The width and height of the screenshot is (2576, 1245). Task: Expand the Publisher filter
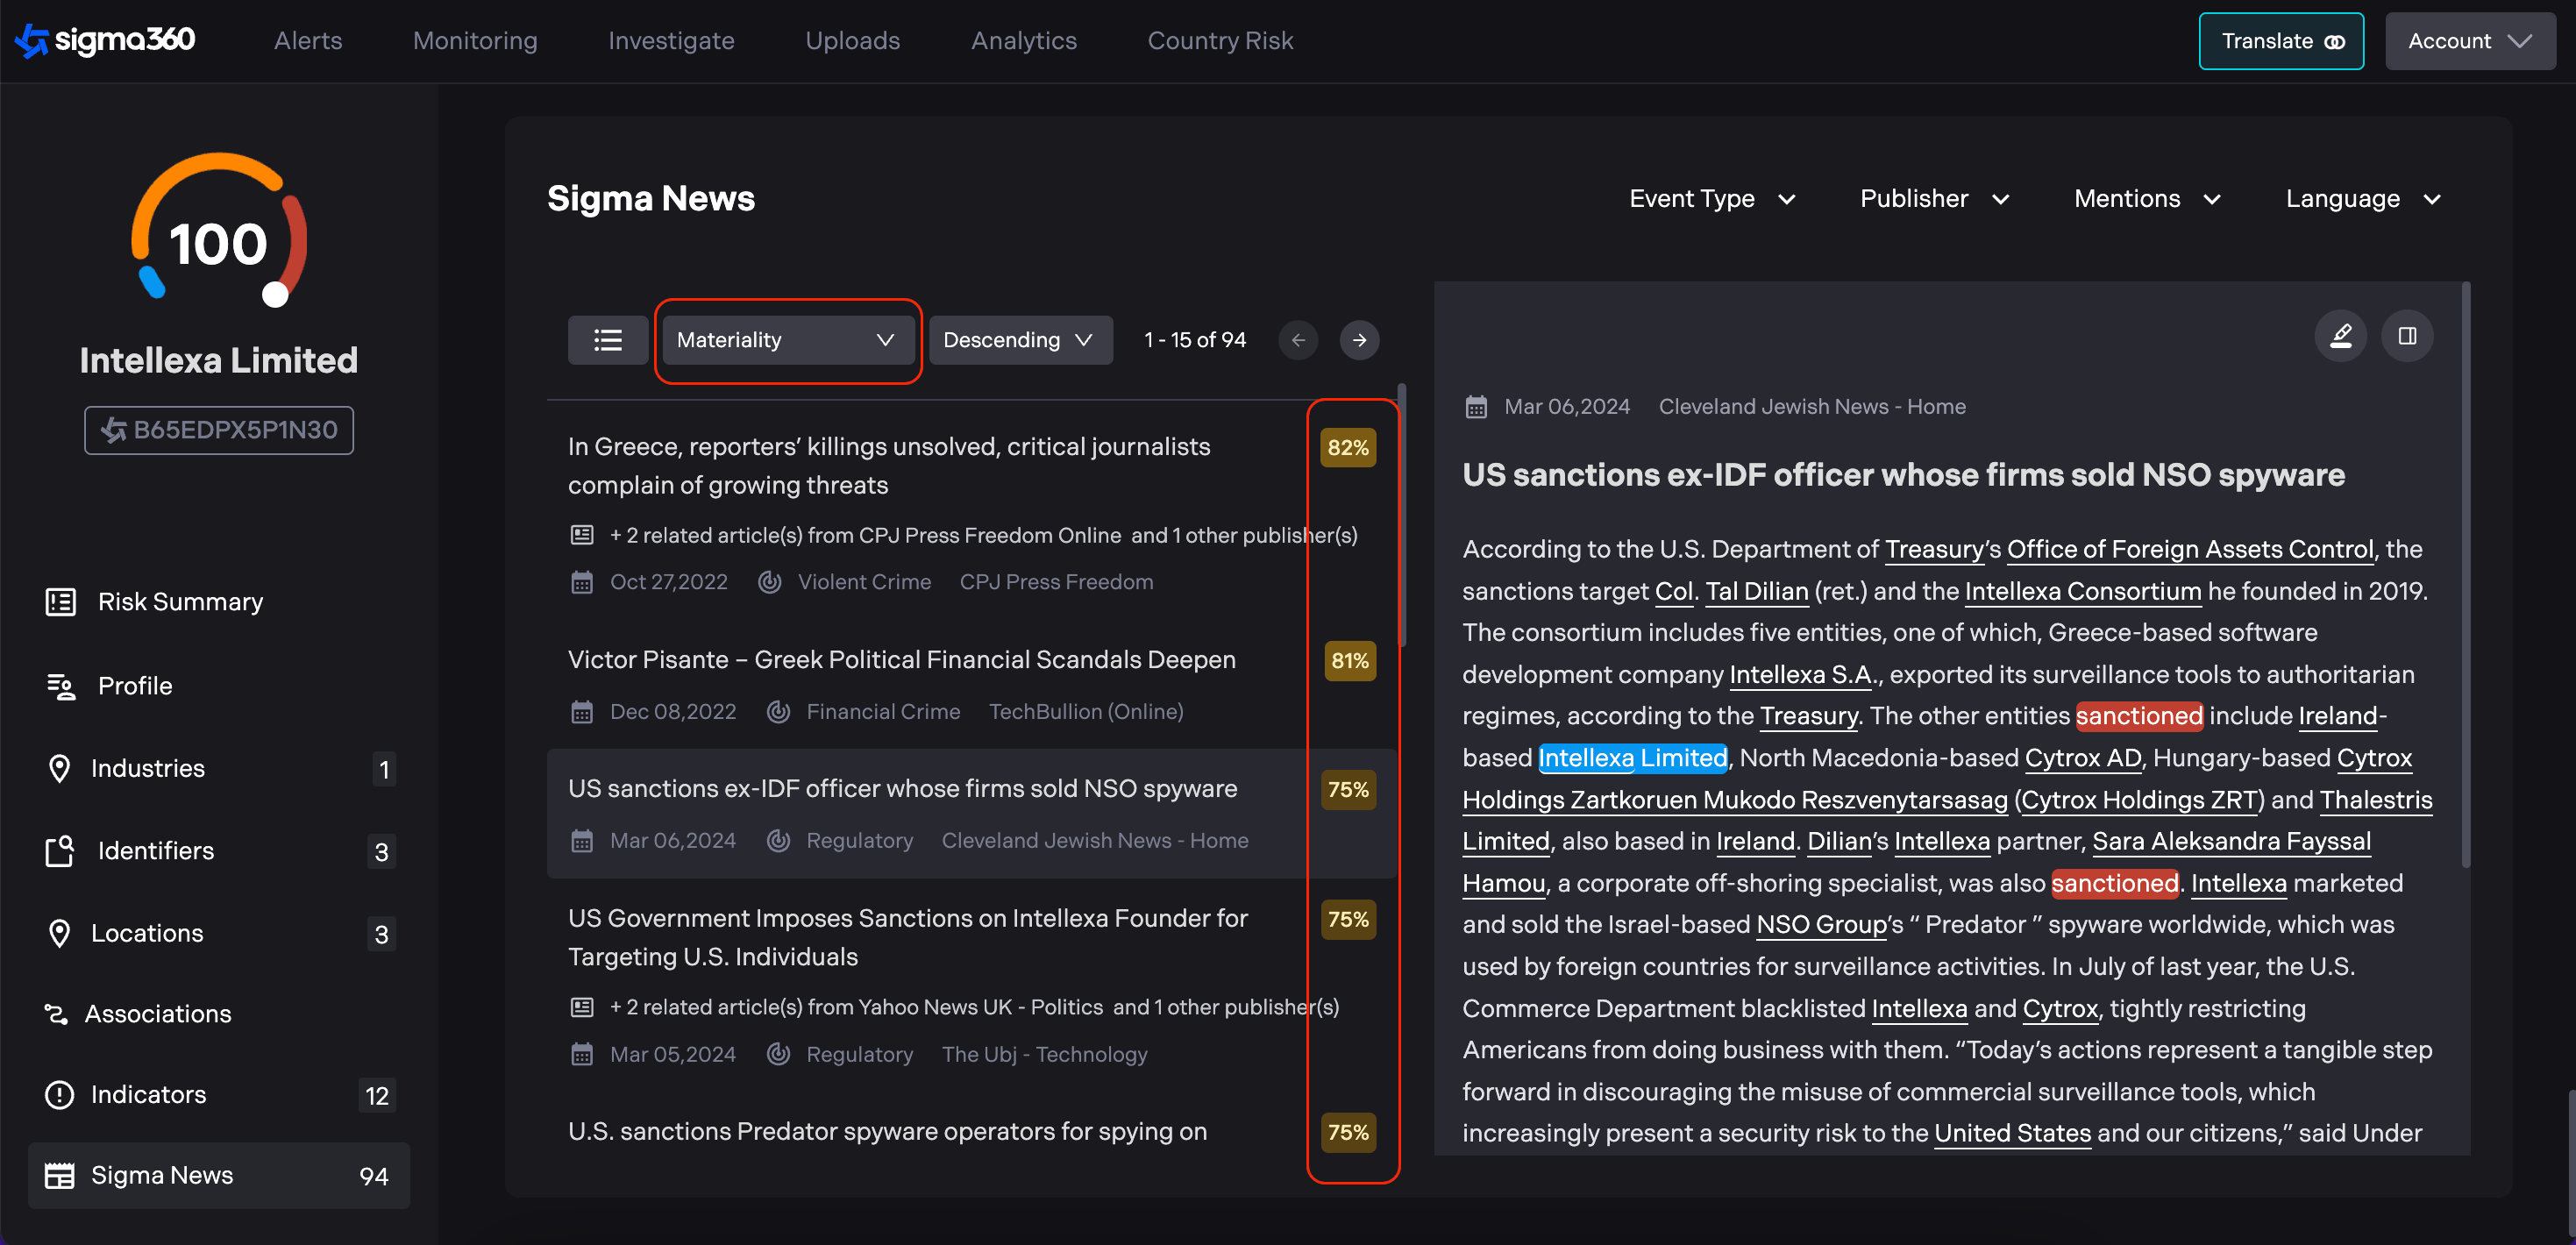(x=1934, y=198)
